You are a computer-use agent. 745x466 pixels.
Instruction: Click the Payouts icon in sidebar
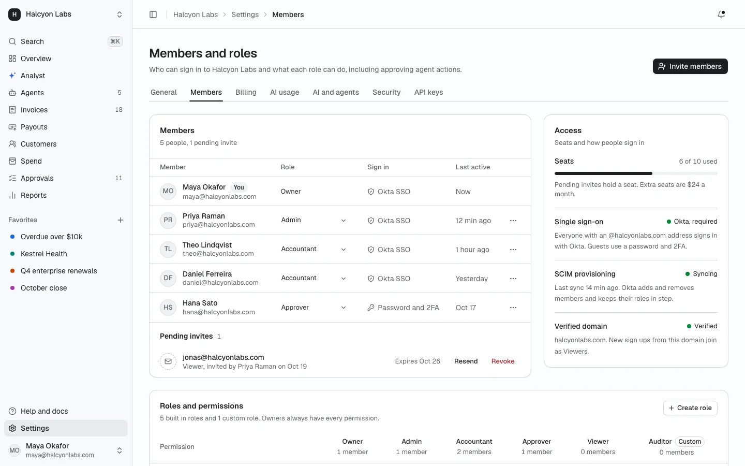pos(12,127)
